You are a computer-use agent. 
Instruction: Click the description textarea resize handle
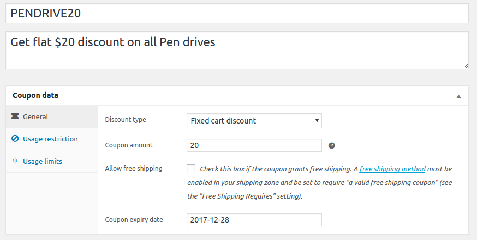pos(466,66)
